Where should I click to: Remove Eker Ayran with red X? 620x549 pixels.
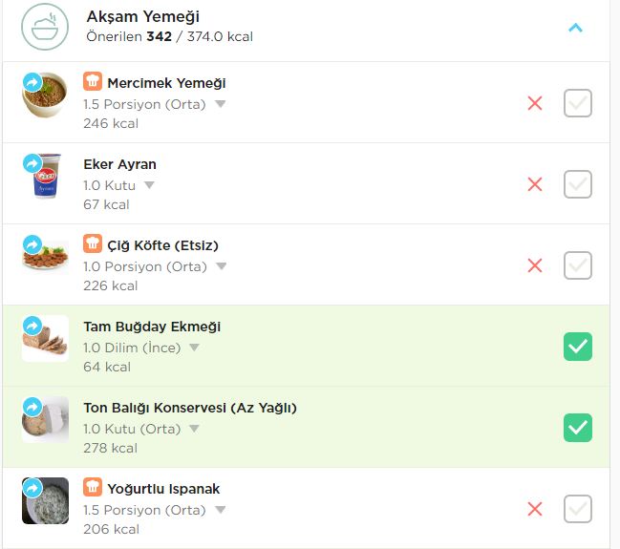[535, 184]
